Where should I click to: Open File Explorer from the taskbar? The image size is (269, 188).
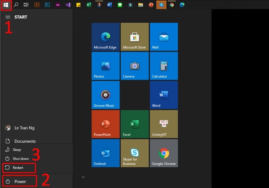point(141,5)
